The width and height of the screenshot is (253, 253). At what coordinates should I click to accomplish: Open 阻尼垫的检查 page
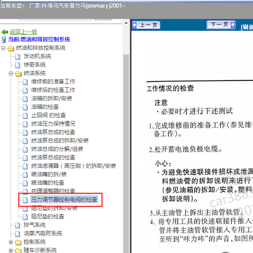coord(48,216)
